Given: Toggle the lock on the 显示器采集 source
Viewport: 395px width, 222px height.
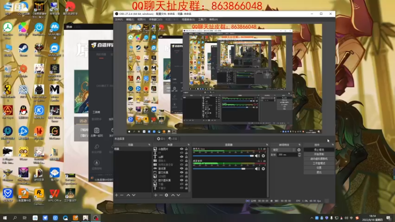Looking at the screenshot, I should coord(187,180).
